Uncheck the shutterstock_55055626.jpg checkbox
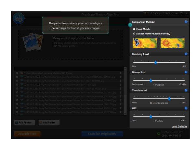 click(x=17, y=96)
